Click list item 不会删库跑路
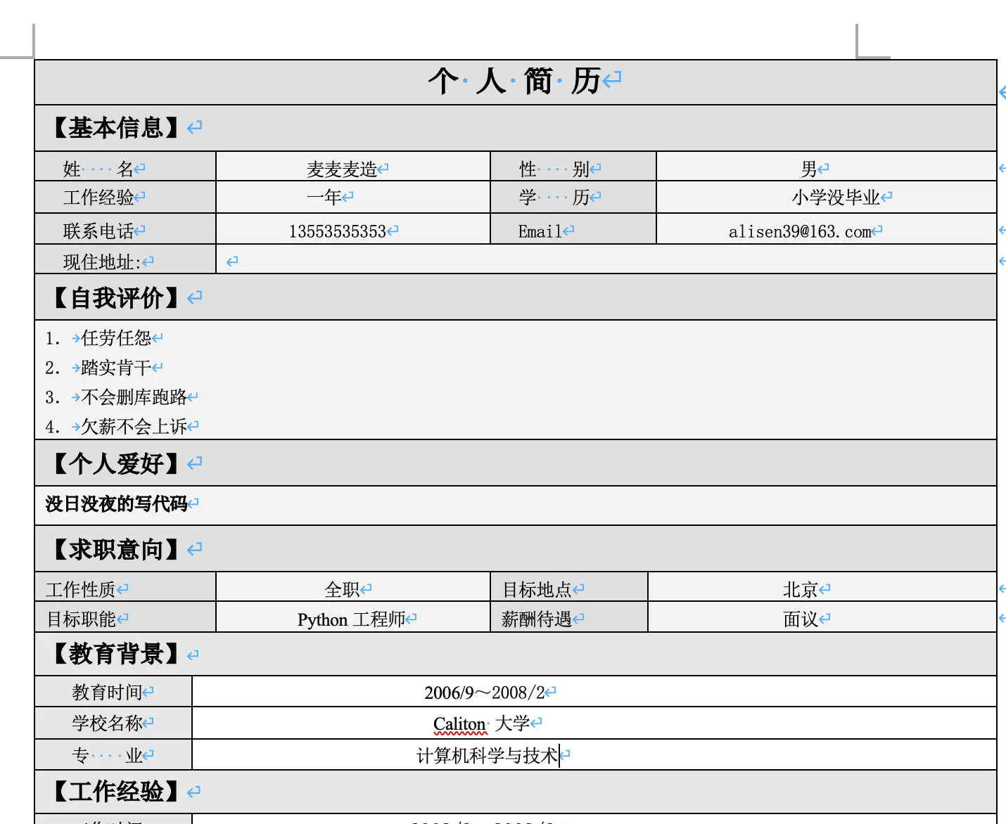 (134, 397)
